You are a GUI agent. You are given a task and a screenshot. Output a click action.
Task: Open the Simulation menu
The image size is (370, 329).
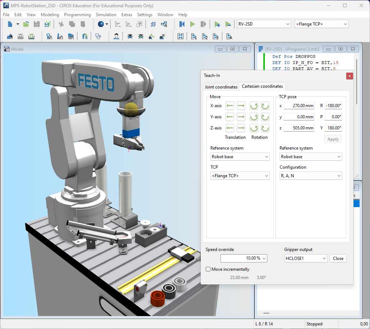pos(106,15)
